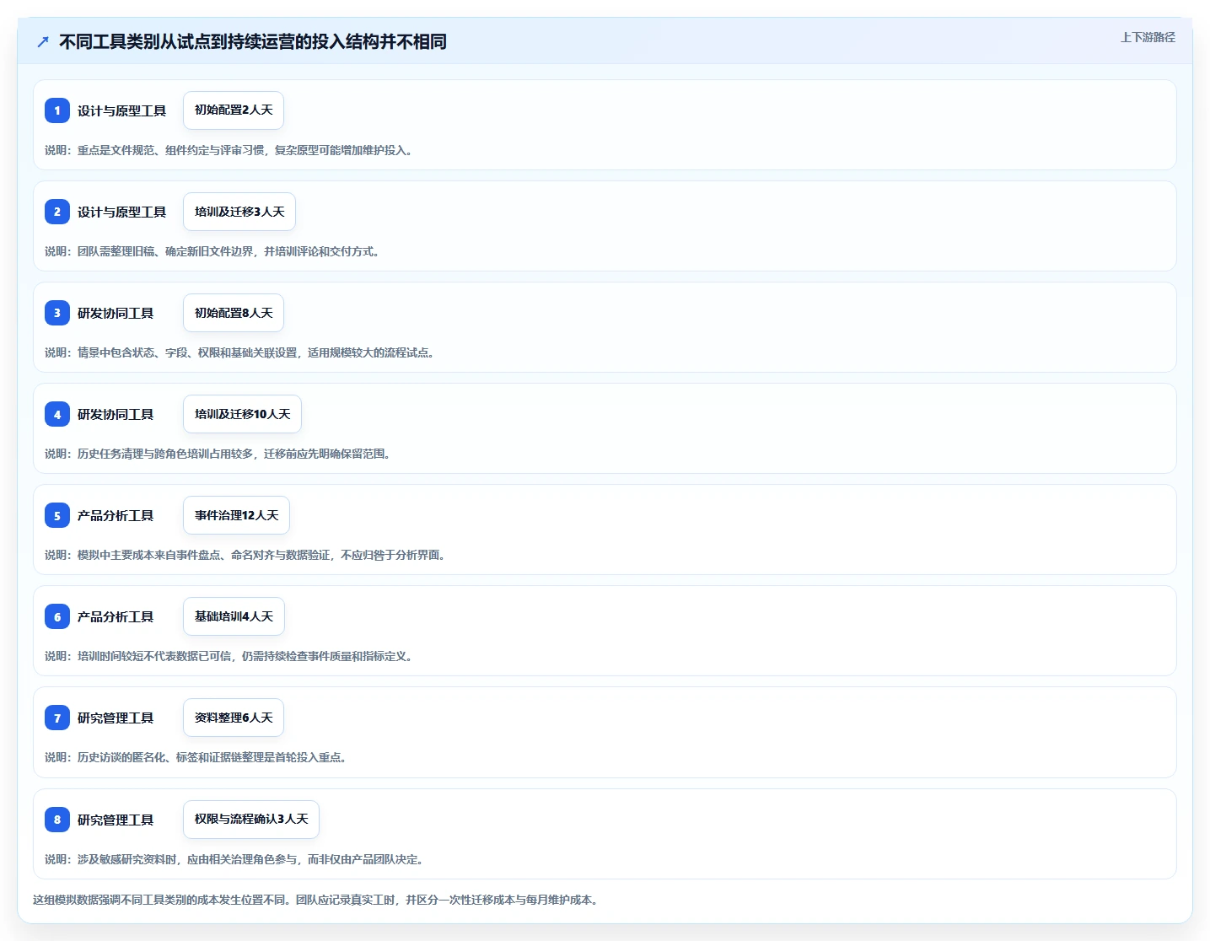Click note starting 模拟中主要成本来自事件盘点
Screen dimensions: 1210x941
[x=245, y=555]
